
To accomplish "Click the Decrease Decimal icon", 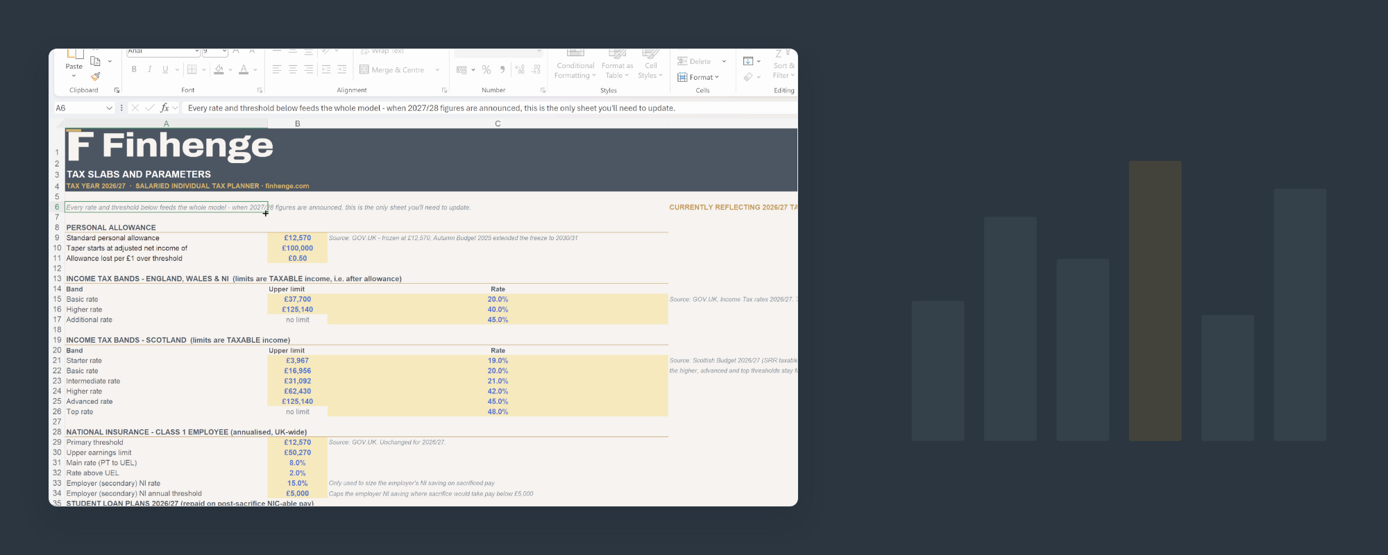I will (536, 69).
